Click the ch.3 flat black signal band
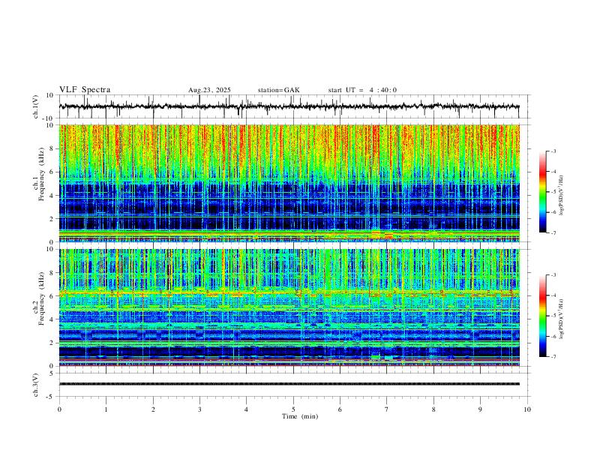This screenshot has width=594, height=459. tap(289, 384)
